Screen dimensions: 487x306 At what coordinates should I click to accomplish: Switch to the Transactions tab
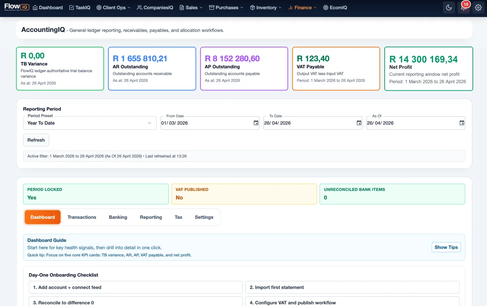click(x=82, y=217)
